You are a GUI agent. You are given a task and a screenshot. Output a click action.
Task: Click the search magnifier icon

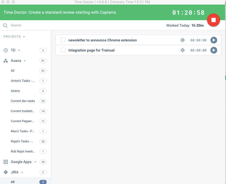point(5,25)
